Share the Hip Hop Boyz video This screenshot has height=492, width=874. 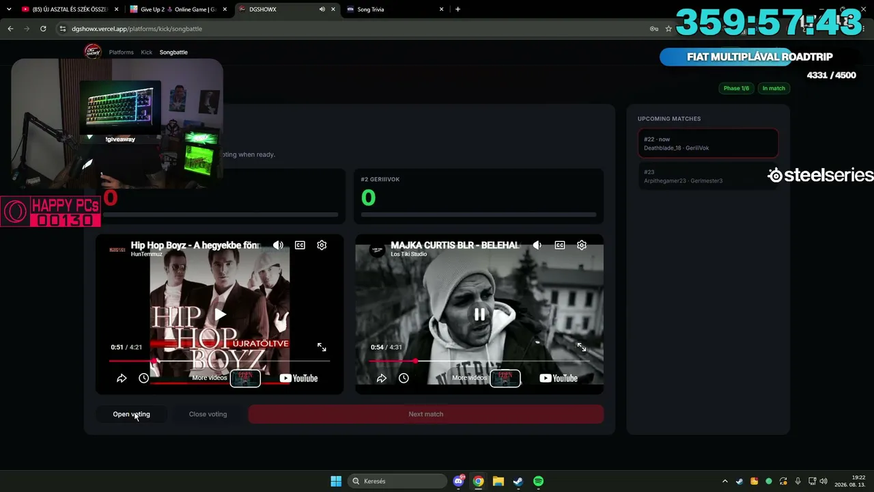click(122, 378)
